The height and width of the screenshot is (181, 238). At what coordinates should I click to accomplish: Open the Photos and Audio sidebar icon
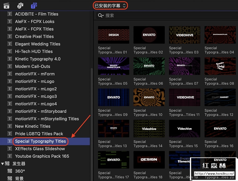[20, 6]
